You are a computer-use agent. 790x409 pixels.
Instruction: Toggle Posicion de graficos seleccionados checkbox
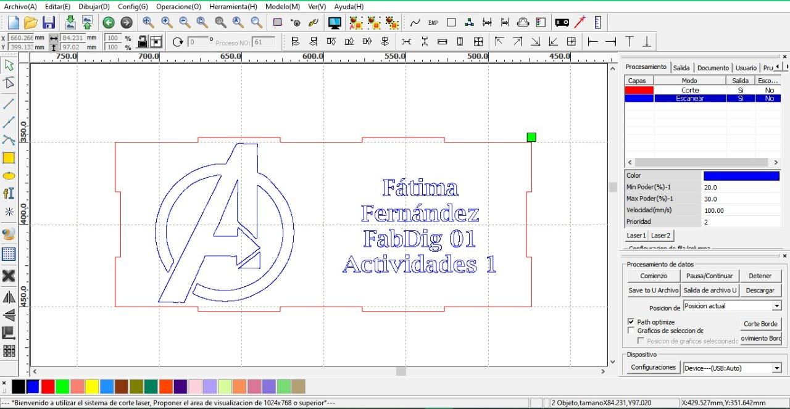641,341
